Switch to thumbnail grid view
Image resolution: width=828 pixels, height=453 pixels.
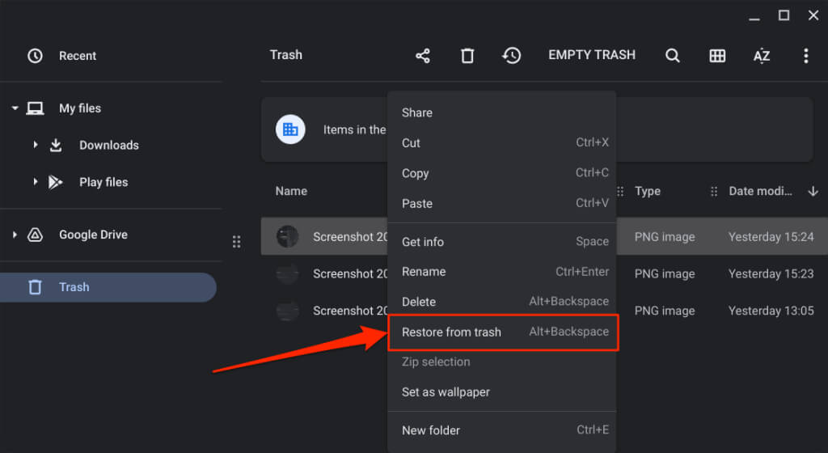click(717, 56)
